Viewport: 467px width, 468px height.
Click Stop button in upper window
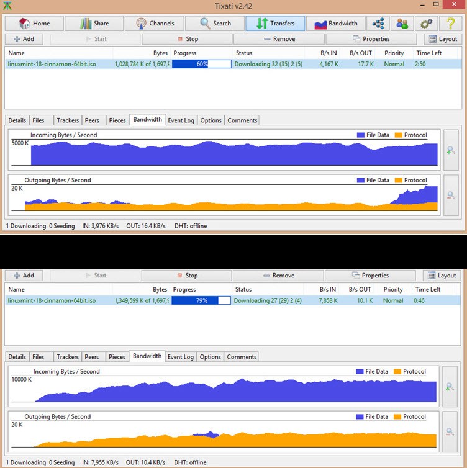(187, 39)
